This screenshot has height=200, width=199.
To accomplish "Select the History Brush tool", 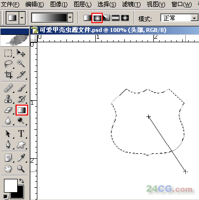I will coord(21,99).
